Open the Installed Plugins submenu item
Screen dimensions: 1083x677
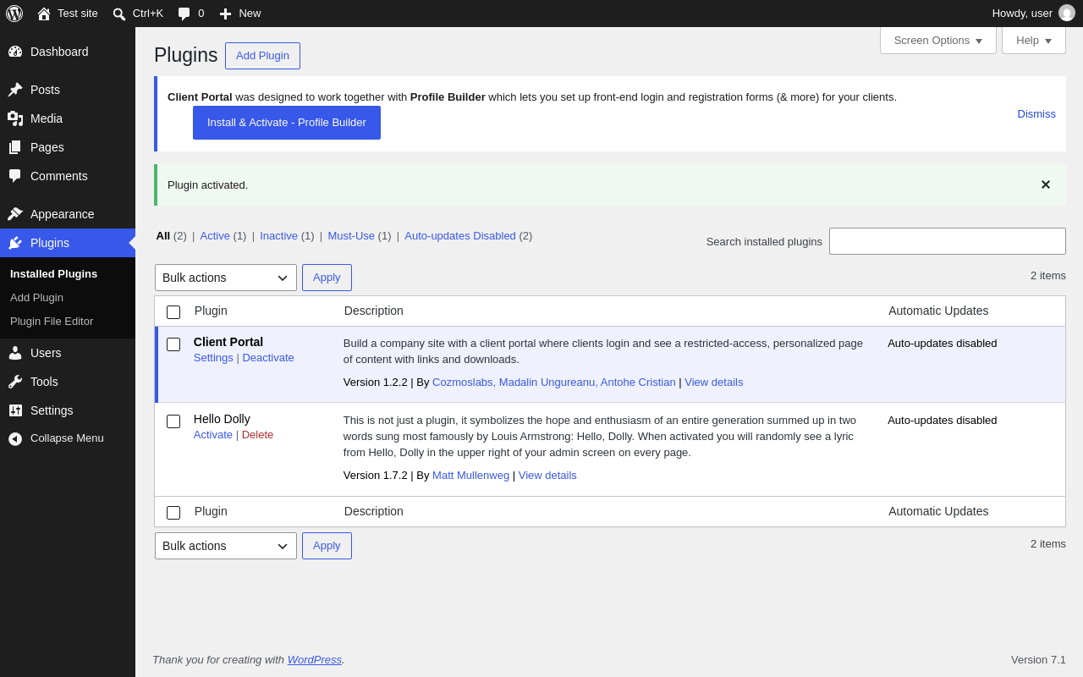click(53, 274)
